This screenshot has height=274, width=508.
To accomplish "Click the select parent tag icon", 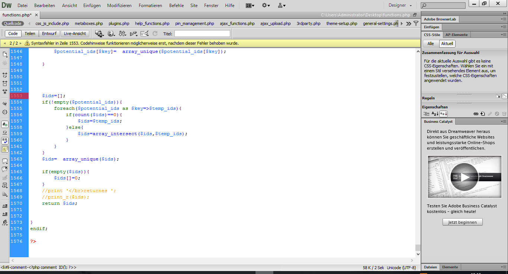I will pyautogui.click(x=5, y=104).
